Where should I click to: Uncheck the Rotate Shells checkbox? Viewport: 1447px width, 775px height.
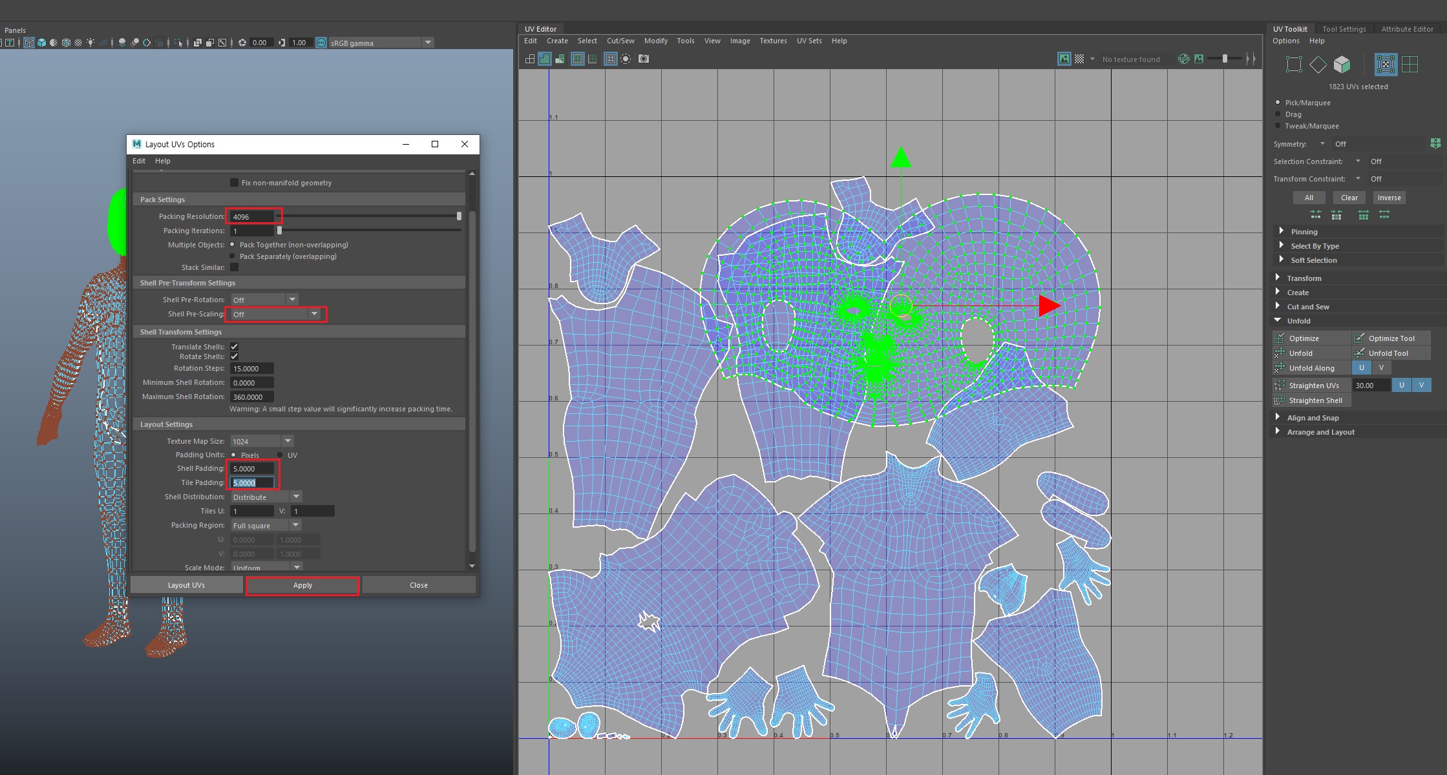pyautogui.click(x=234, y=356)
